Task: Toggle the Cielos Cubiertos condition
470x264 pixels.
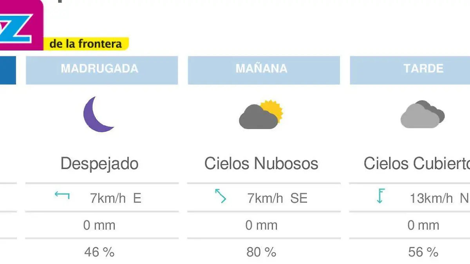Action: click(420, 164)
